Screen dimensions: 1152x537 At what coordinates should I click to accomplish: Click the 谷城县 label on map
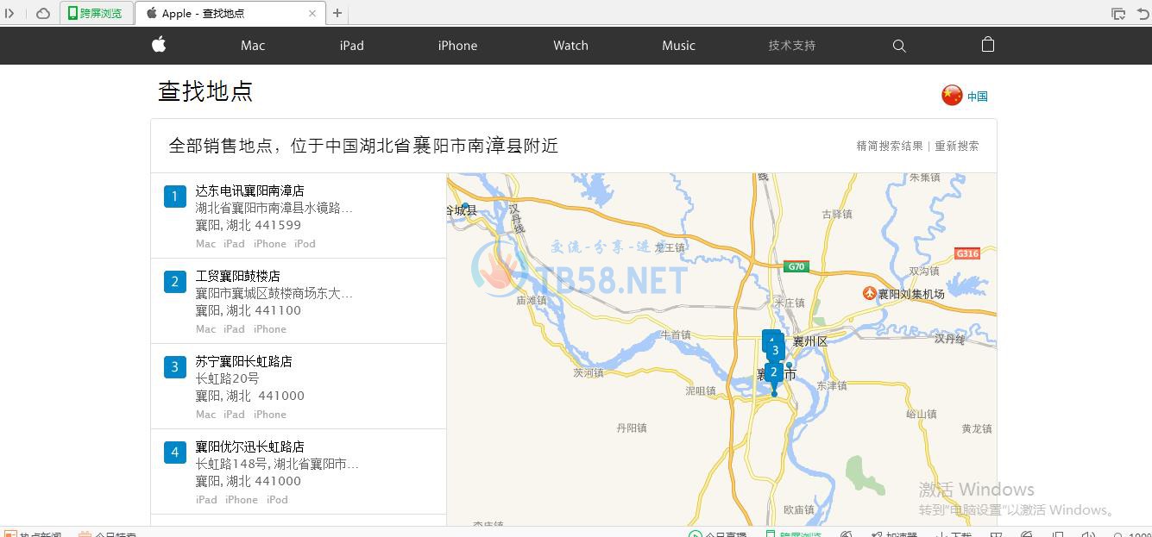[x=463, y=209]
